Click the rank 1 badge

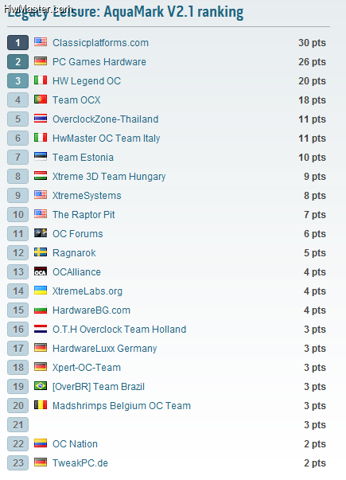click(x=17, y=42)
